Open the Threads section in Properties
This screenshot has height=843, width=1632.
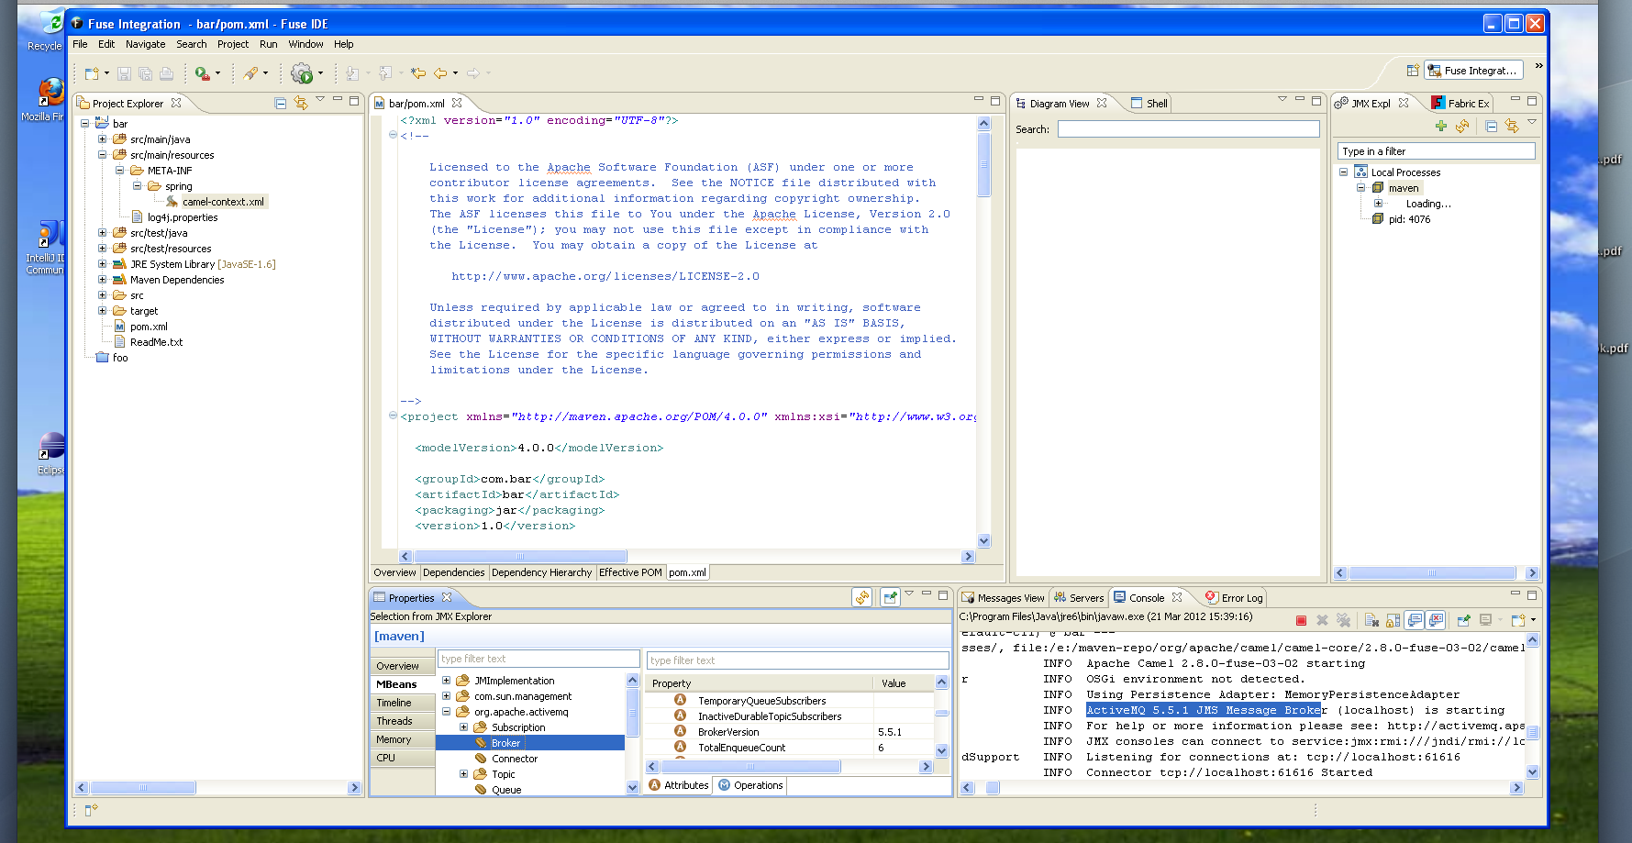tap(394, 721)
